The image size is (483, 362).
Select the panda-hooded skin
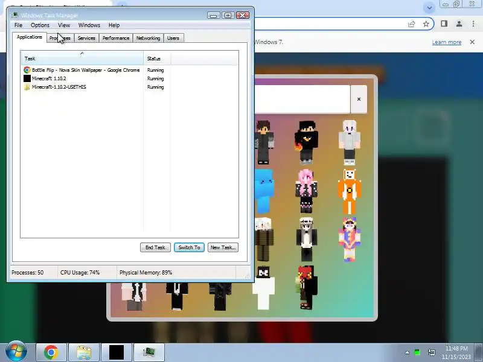(x=306, y=240)
